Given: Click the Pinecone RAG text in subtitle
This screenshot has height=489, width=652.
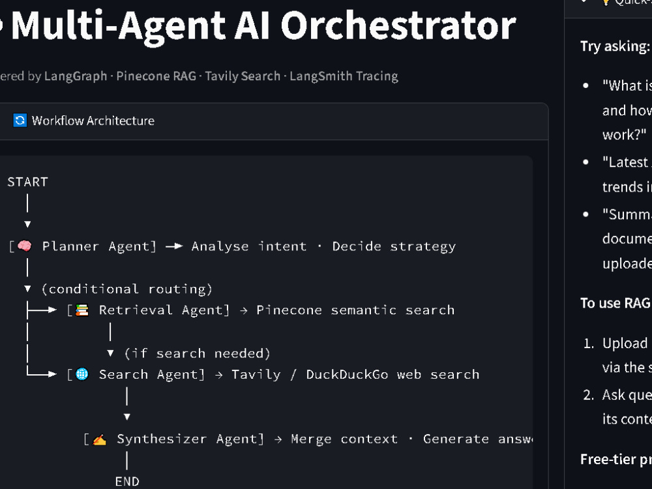Looking at the screenshot, I should tap(156, 76).
